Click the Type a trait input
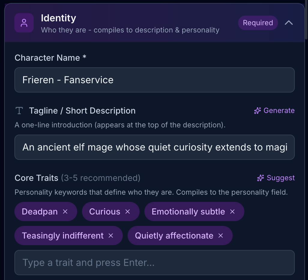This screenshot has height=280, width=308. [154, 263]
